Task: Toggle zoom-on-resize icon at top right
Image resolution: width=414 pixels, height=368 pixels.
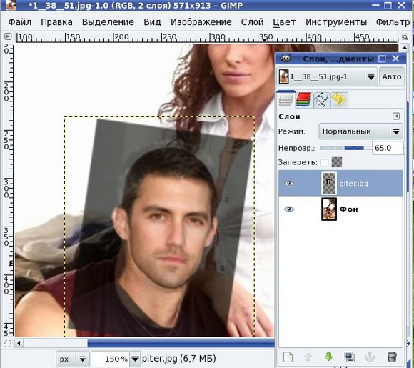Action: [x=405, y=36]
